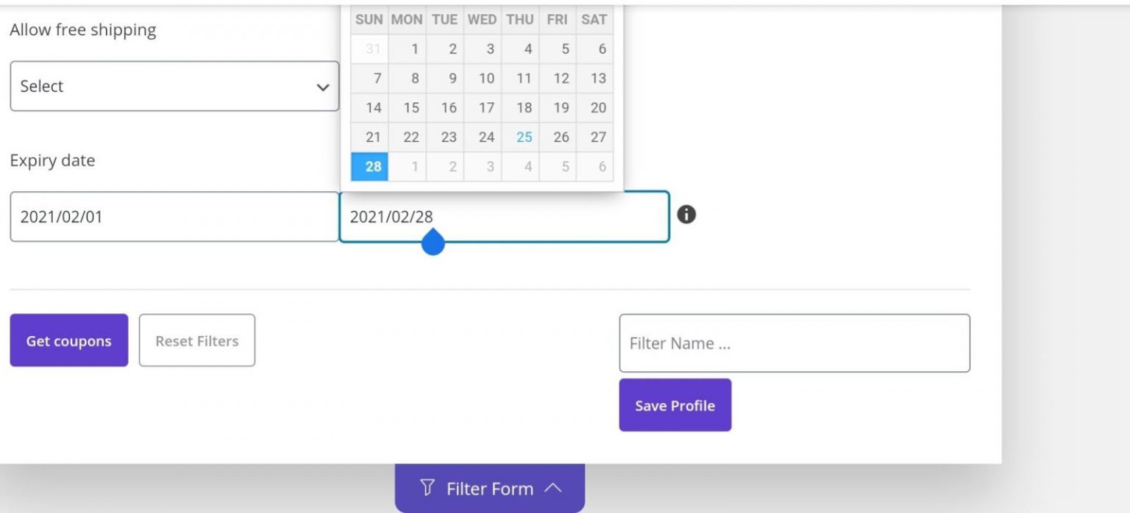The image size is (1130, 513).
Task: Click the blue teardrop slider handle below the date
Action: point(433,243)
